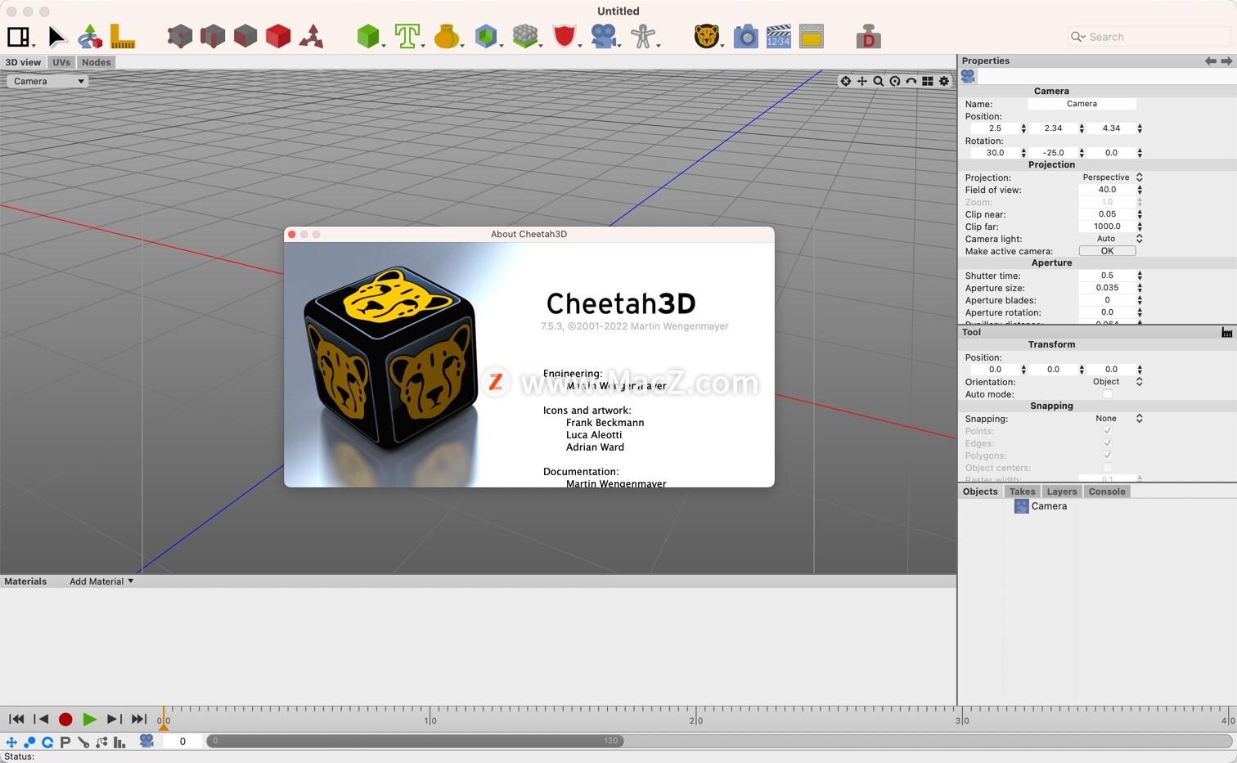Viewport: 1237px width, 763px height.
Task: Open the text spline T icon
Action: click(x=407, y=36)
